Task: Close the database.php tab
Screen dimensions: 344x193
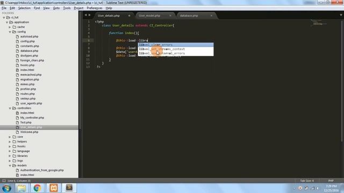Action: (211, 16)
